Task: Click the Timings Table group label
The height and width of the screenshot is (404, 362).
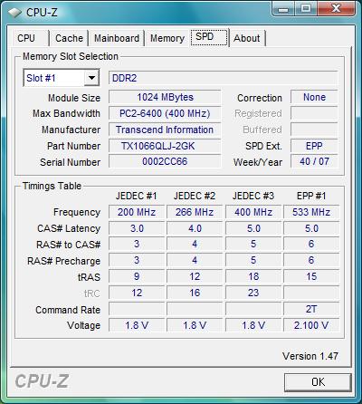Action: pyautogui.click(x=52, y=186)
